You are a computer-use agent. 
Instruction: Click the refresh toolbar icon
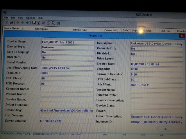click(x=39, y=23)
